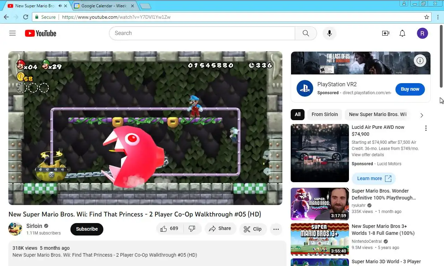
Task: Click the search magnifier button
Action: 306,33
